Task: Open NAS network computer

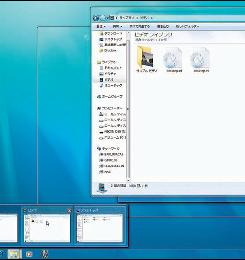Action: 105,172
